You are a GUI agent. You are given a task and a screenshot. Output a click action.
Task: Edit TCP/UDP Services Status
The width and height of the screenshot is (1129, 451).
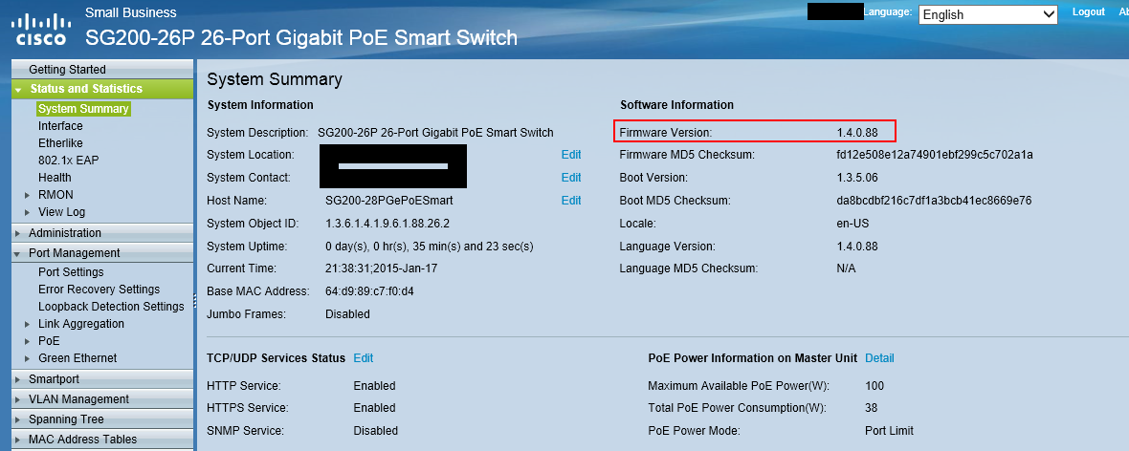(x=363, y=358)
